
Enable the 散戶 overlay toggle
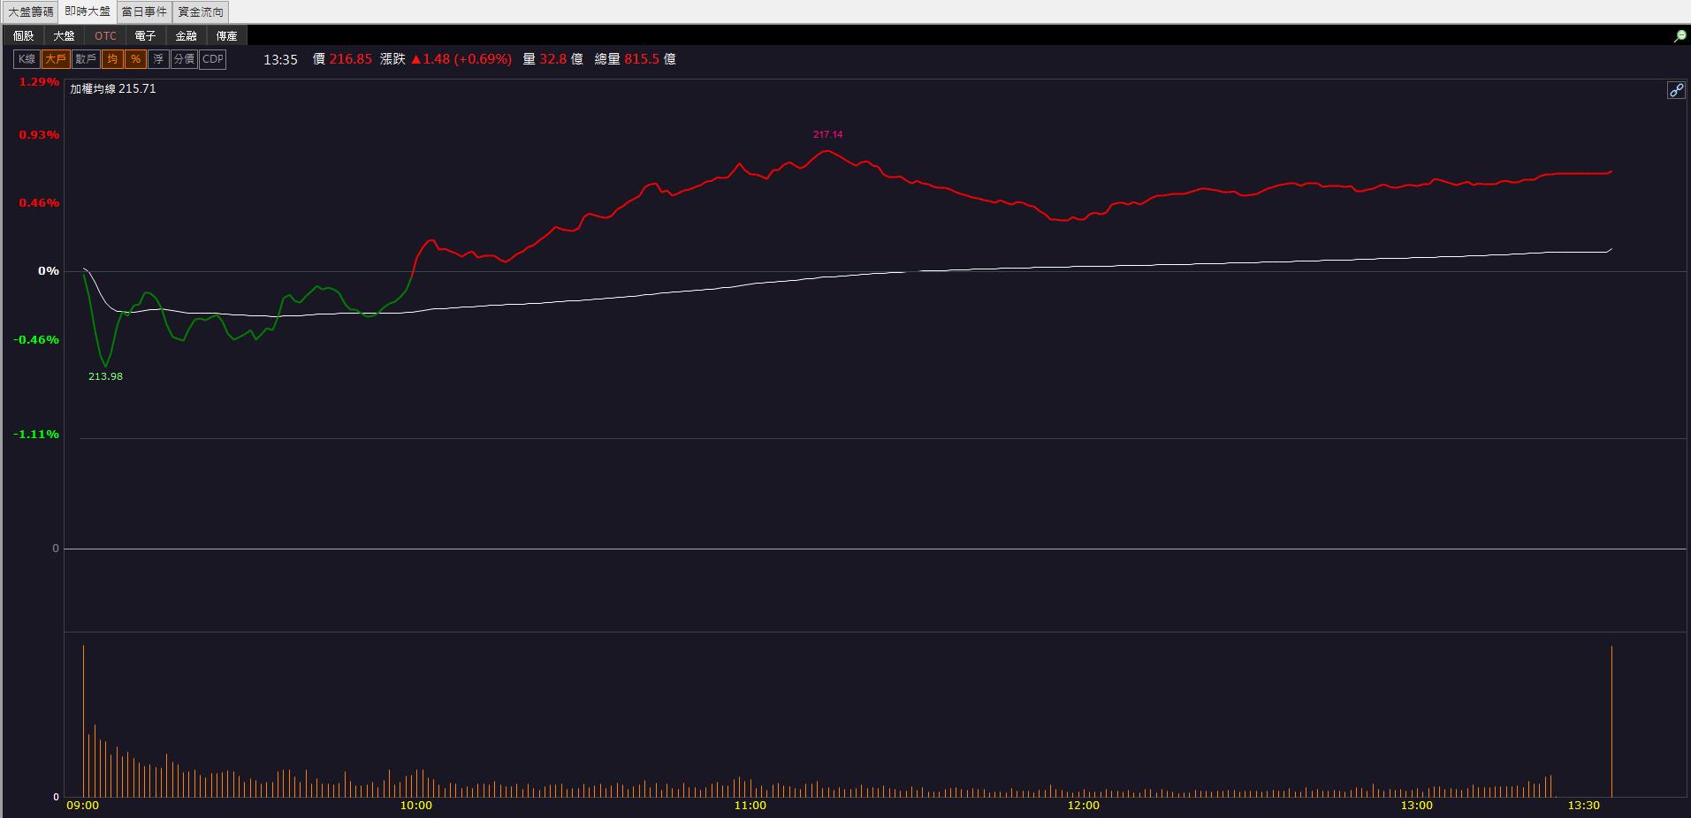pyautogui.click(x=86, y=59)
